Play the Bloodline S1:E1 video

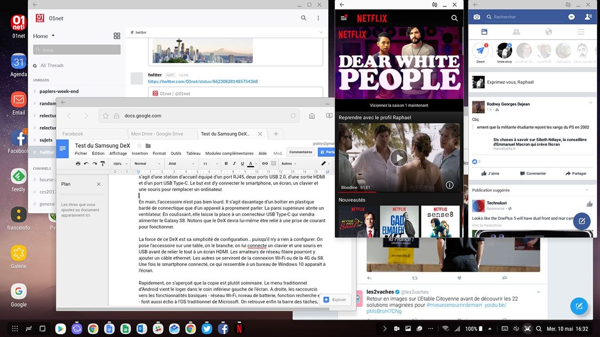(x=399, y=157)
